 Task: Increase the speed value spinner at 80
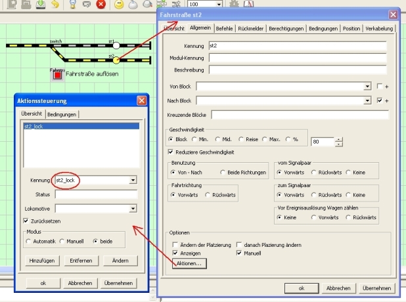coord(339,139)
